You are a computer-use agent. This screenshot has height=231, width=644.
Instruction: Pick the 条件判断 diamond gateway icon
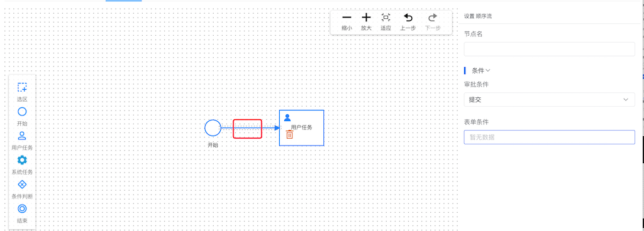click(x=22, y=185)
